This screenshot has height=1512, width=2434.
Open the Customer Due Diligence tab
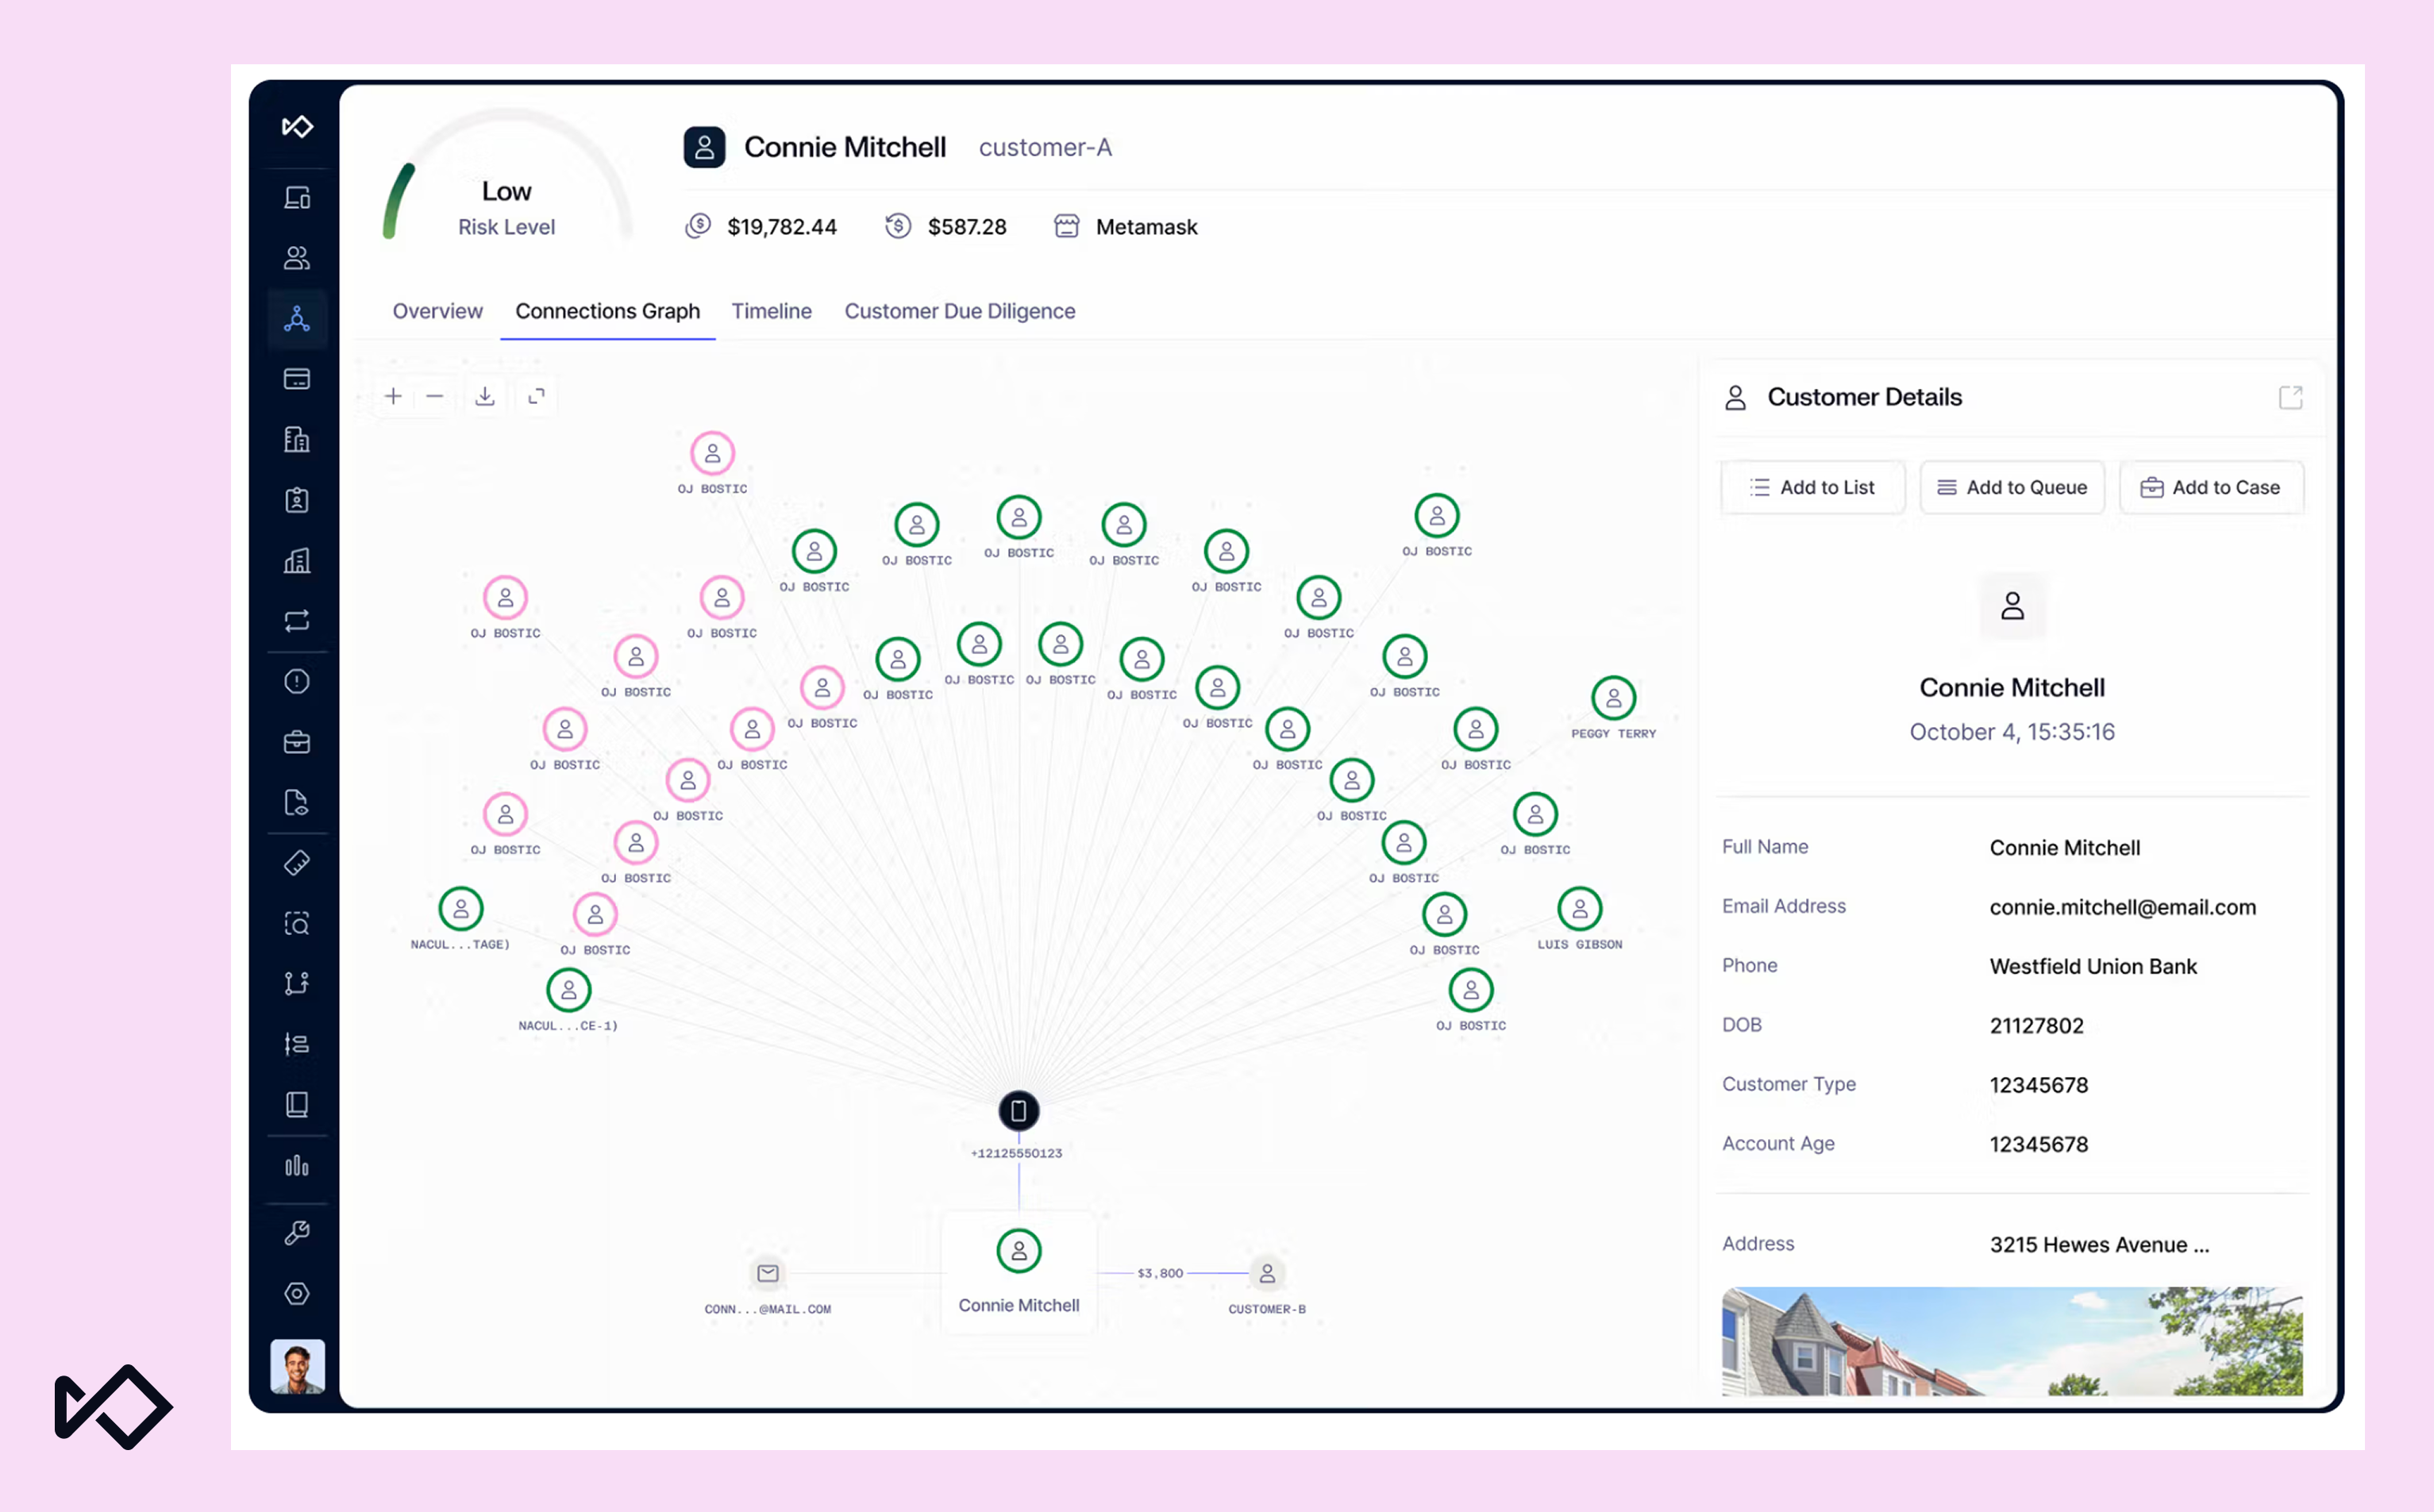coord(960,311)
